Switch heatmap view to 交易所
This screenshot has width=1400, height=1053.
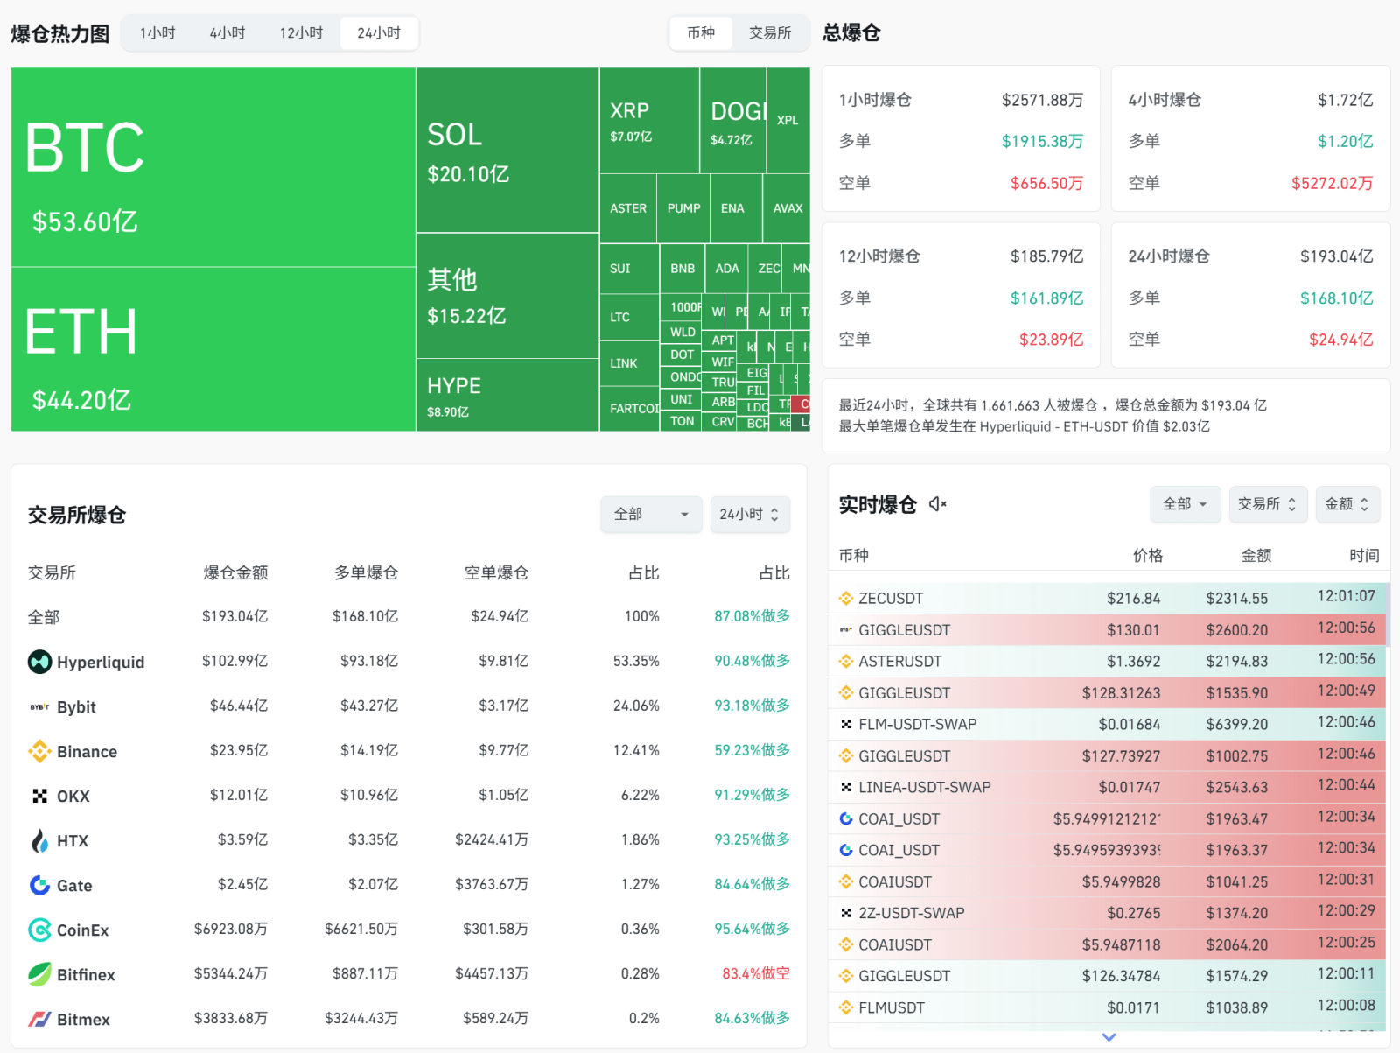coord(769,33)
